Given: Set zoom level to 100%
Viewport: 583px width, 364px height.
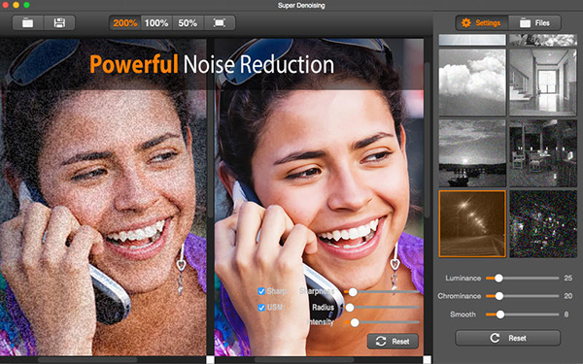Looking at the screenshot, I should point(156,23).
